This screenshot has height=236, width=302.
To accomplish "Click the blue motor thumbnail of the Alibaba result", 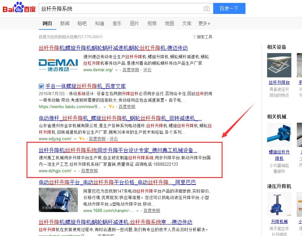I will point(58,200).
